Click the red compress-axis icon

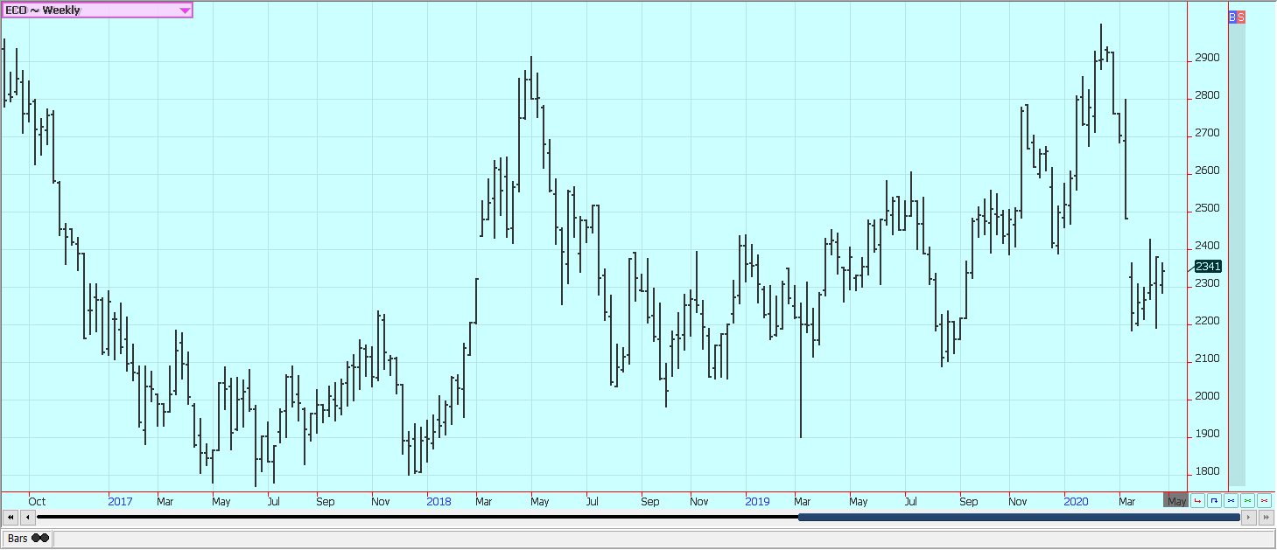tap(1264, 500)
